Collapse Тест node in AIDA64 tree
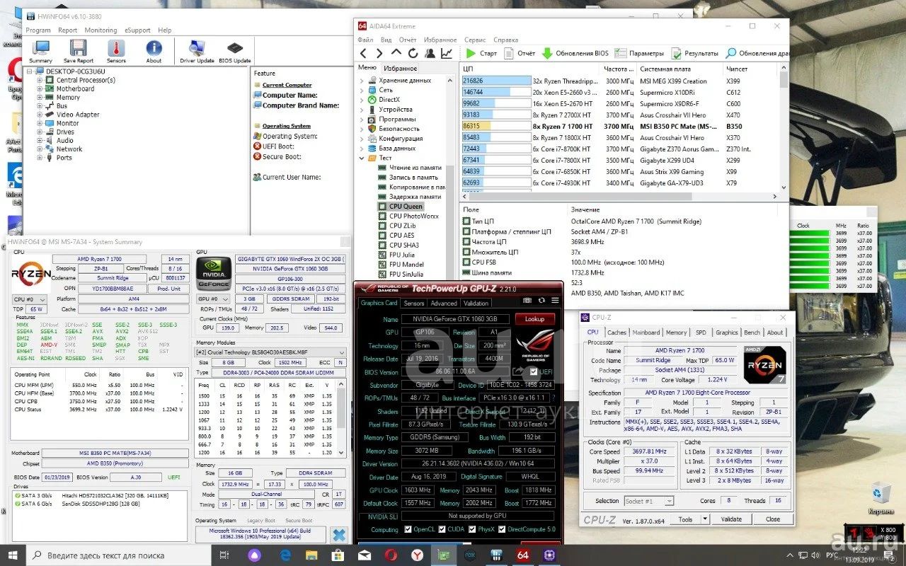This screenshot has width=906, height=566. pos(362,158)
